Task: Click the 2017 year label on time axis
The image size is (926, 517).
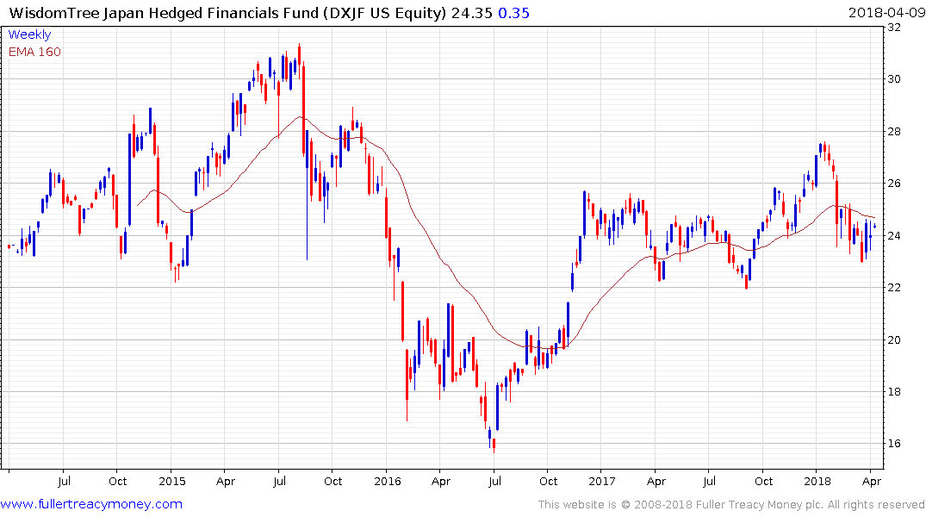Action: click(x=602, y=481)
